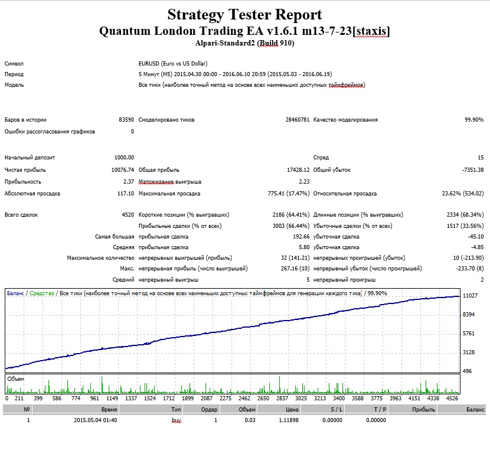Select the -4.85 average loss trade value

[477, 247]
